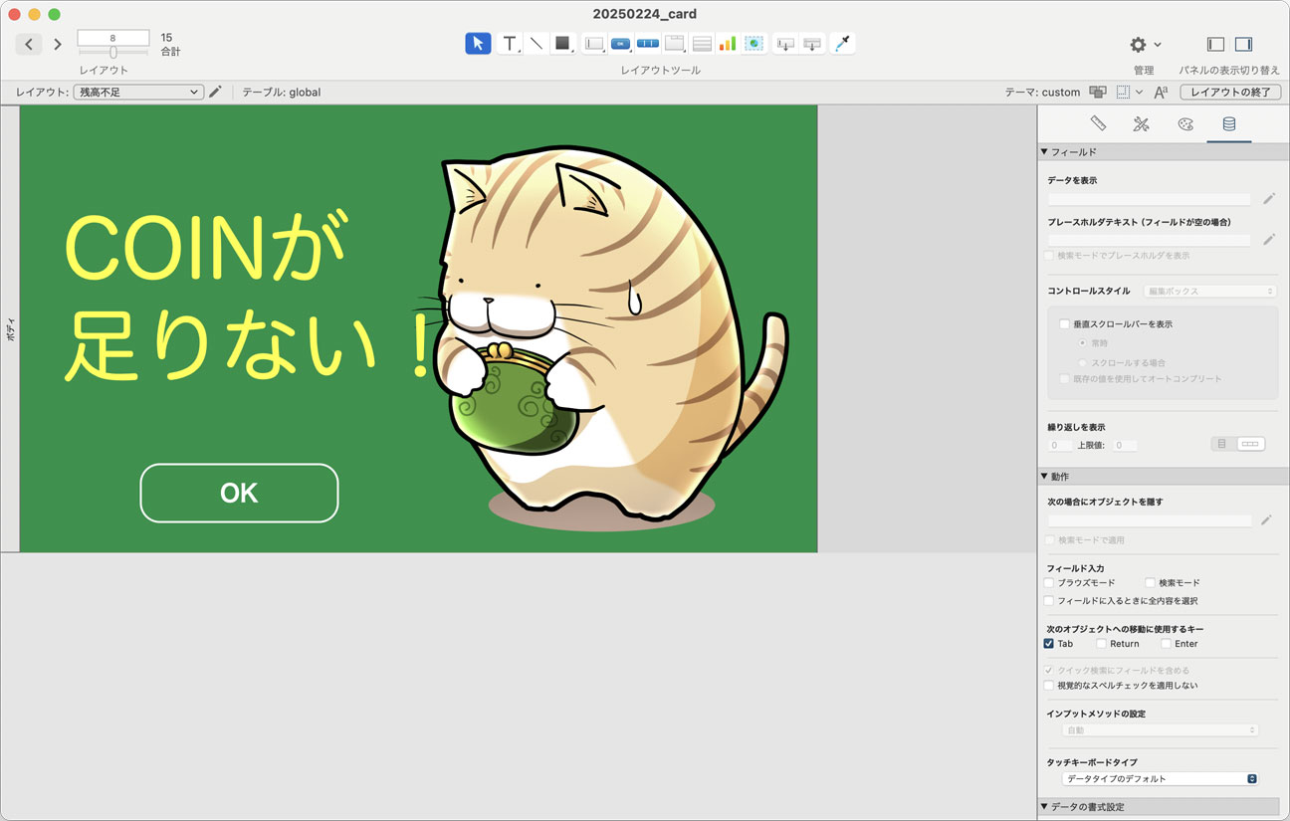Select the arrow selection tool
The width and height of the screenshot is (1290, 821).
[x=478, y=43]
